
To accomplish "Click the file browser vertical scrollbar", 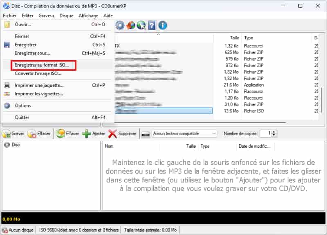I will point(321,100).
